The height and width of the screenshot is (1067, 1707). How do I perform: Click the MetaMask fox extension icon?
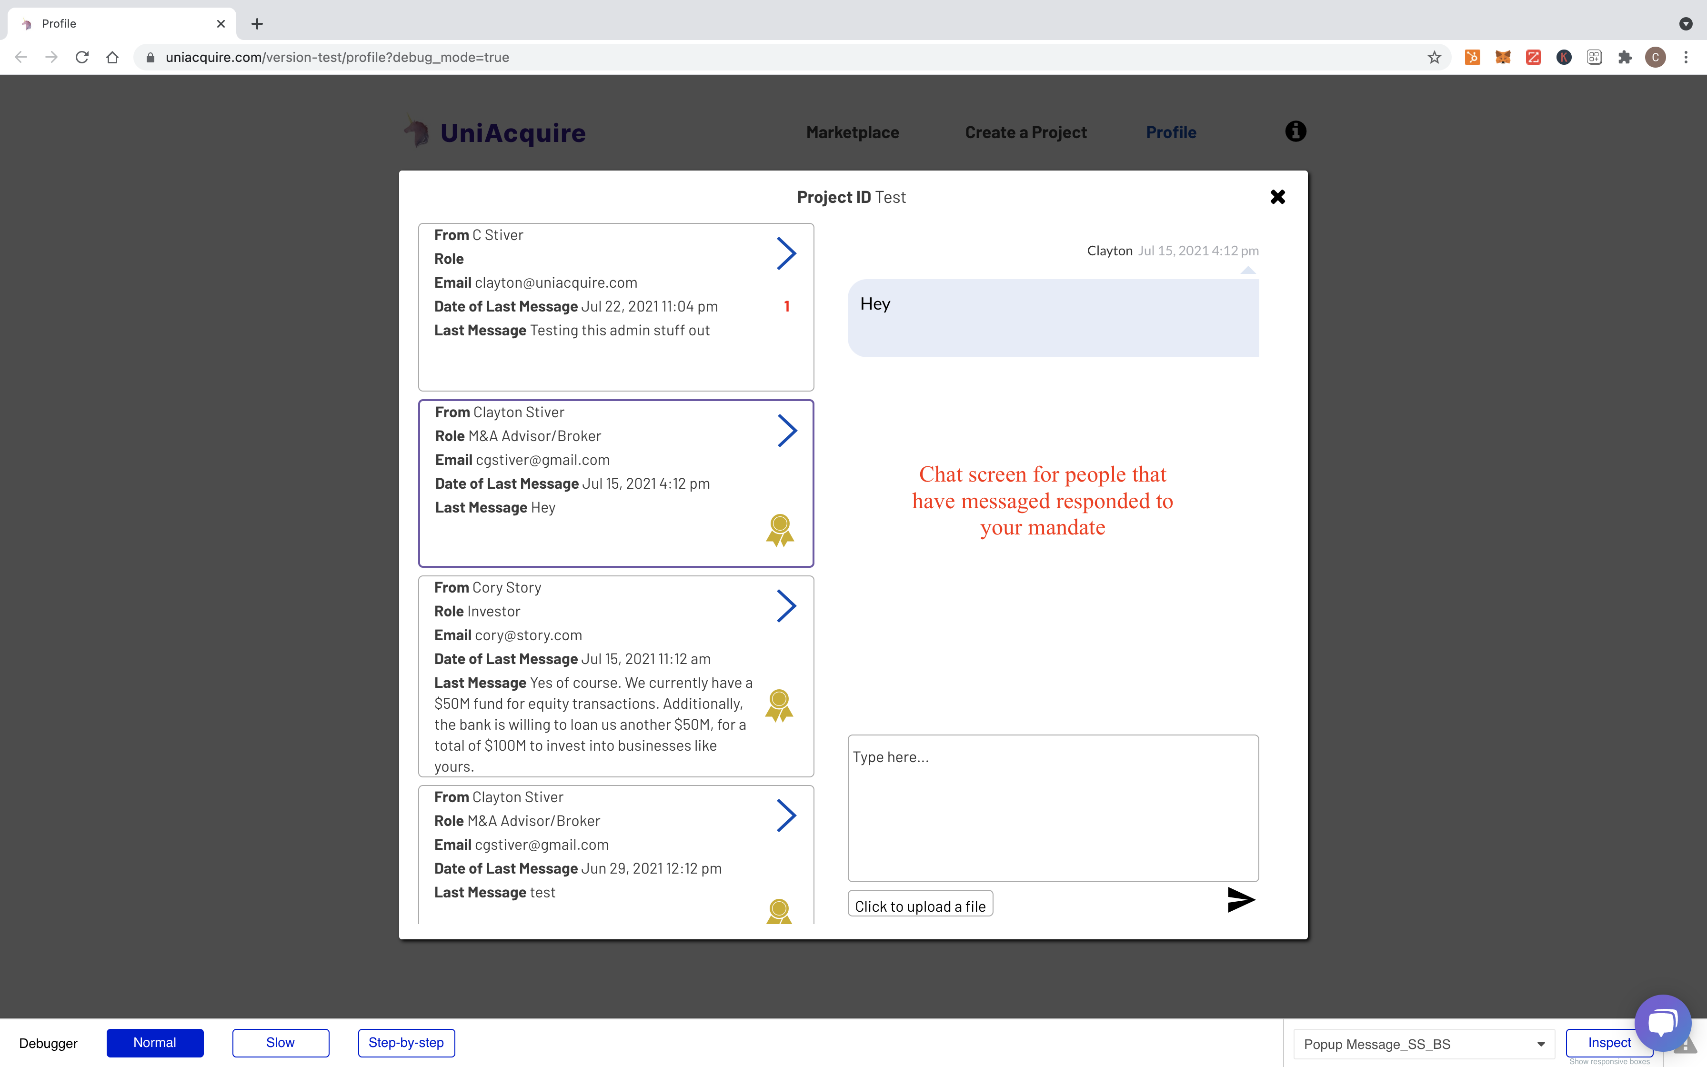pos(1503,57)
